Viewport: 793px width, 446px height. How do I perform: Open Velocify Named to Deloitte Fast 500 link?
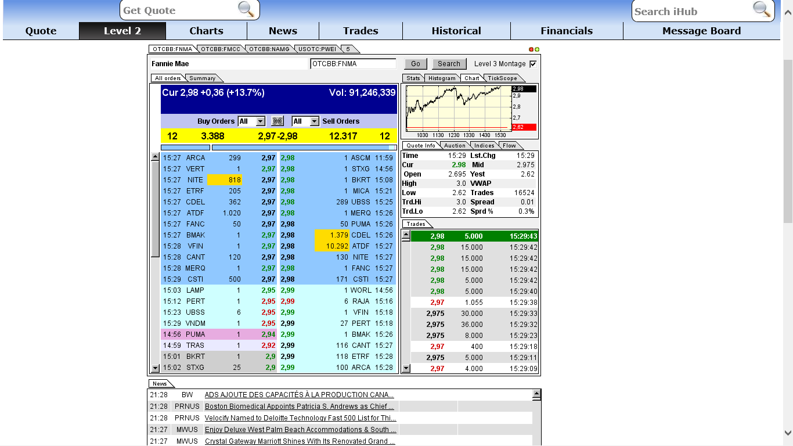click(301, 418)
